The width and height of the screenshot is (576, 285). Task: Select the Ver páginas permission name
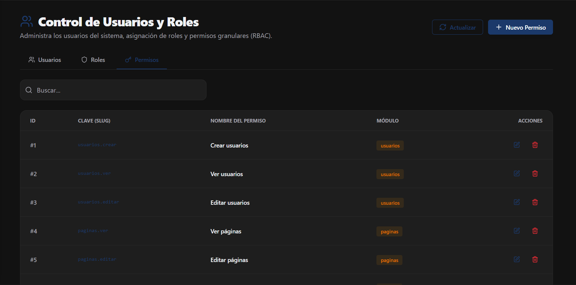pyautogui.click(x=226, y=231)
